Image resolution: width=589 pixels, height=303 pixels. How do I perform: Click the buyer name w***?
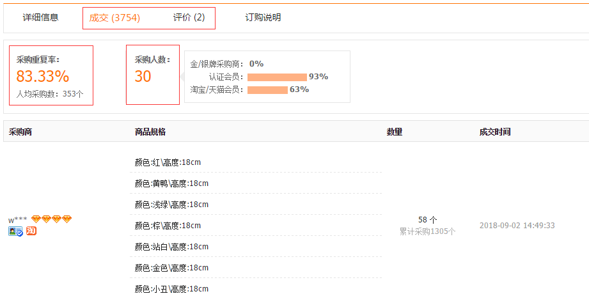(17, 220)
